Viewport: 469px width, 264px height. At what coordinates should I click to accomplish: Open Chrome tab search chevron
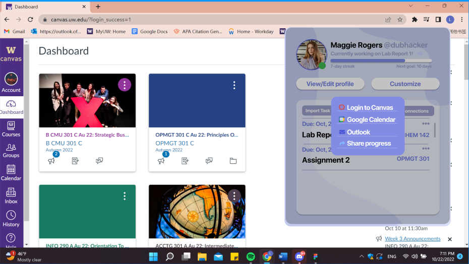tap(411, 6)
